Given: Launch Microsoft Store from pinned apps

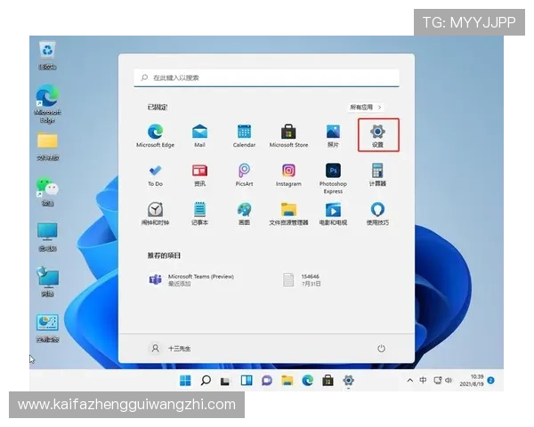Looking at the screenshot, I should tap(288, 133).
